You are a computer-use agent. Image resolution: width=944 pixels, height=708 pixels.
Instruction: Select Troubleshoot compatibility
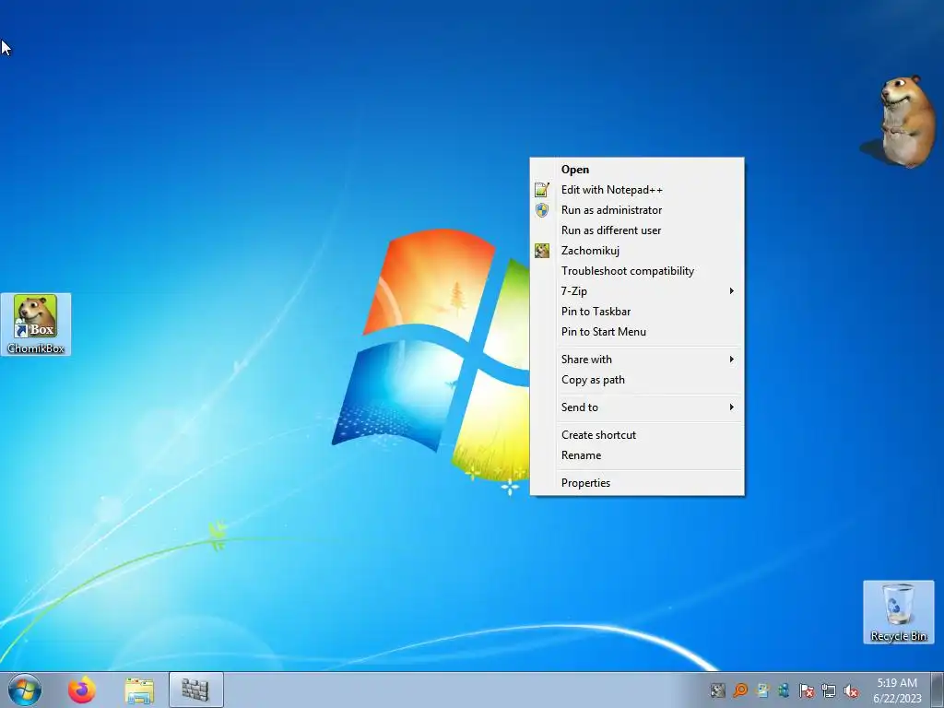coord(637,271)
